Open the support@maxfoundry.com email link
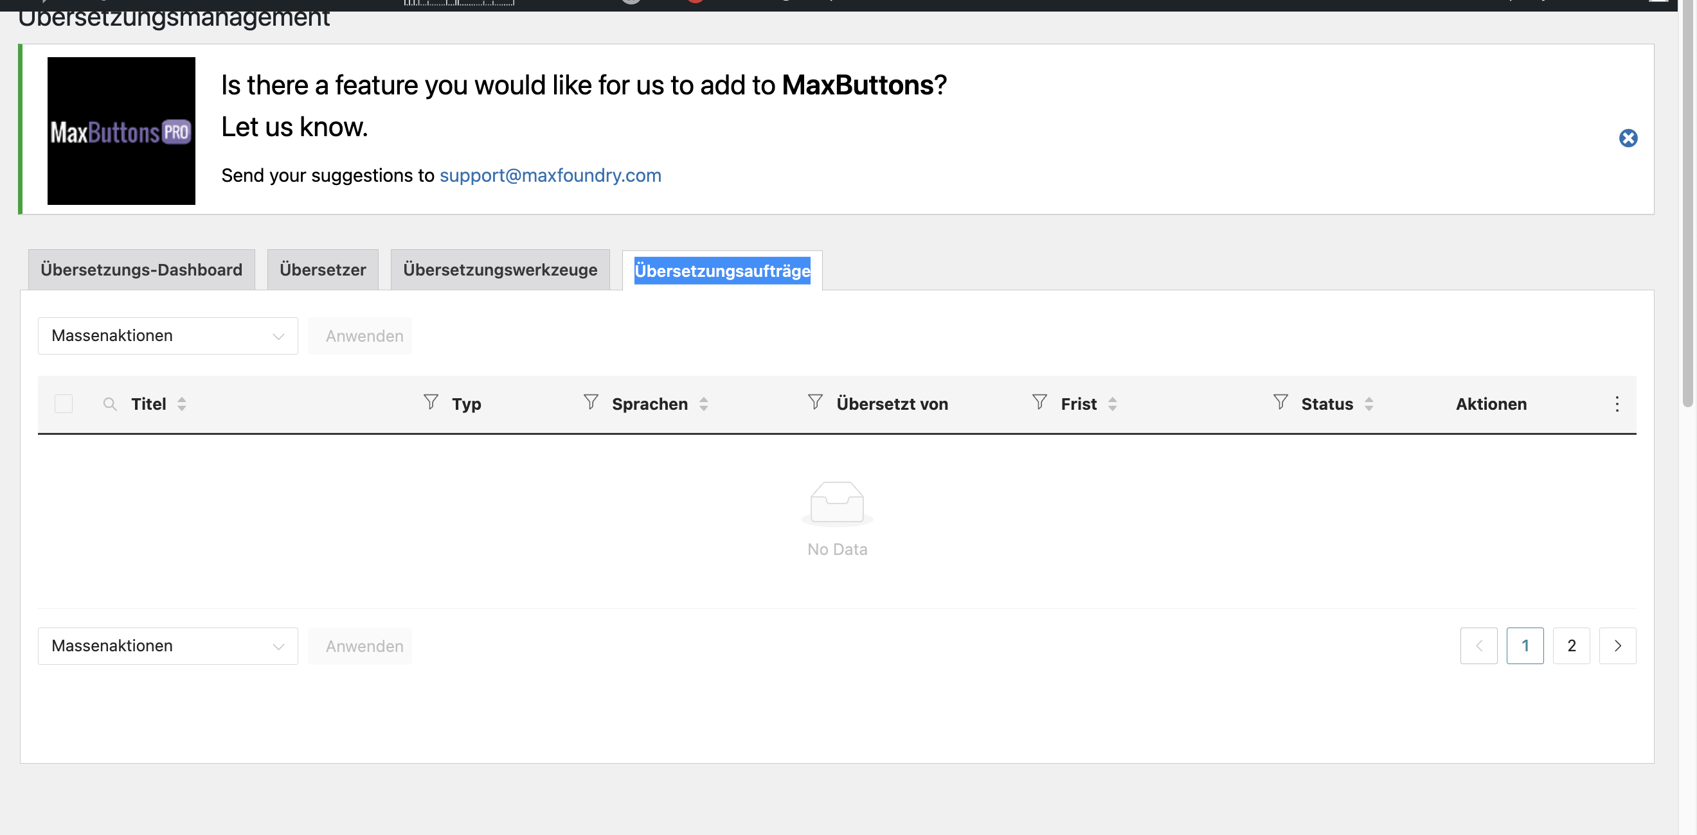Screen dimensions: 1697x835 coord(550,175)
